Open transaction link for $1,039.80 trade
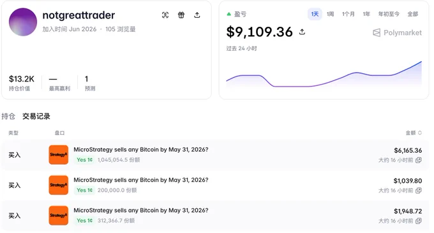This screenshot has width=434, height=233. tap(419, 190)
